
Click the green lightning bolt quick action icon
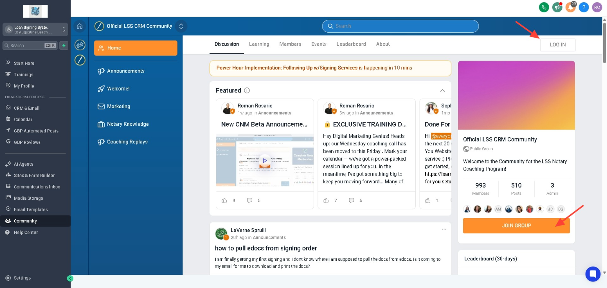(64, 46)
